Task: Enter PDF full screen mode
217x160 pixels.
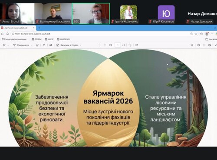Action: [216, 45]
